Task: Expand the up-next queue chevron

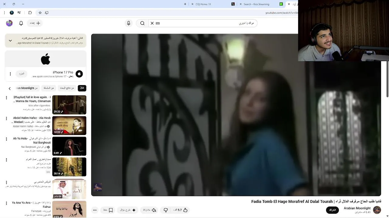Action: coord(10,41)
